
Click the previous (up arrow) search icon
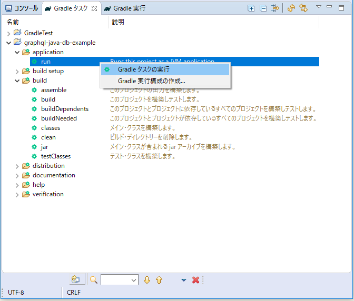click(x=159, y=280)
